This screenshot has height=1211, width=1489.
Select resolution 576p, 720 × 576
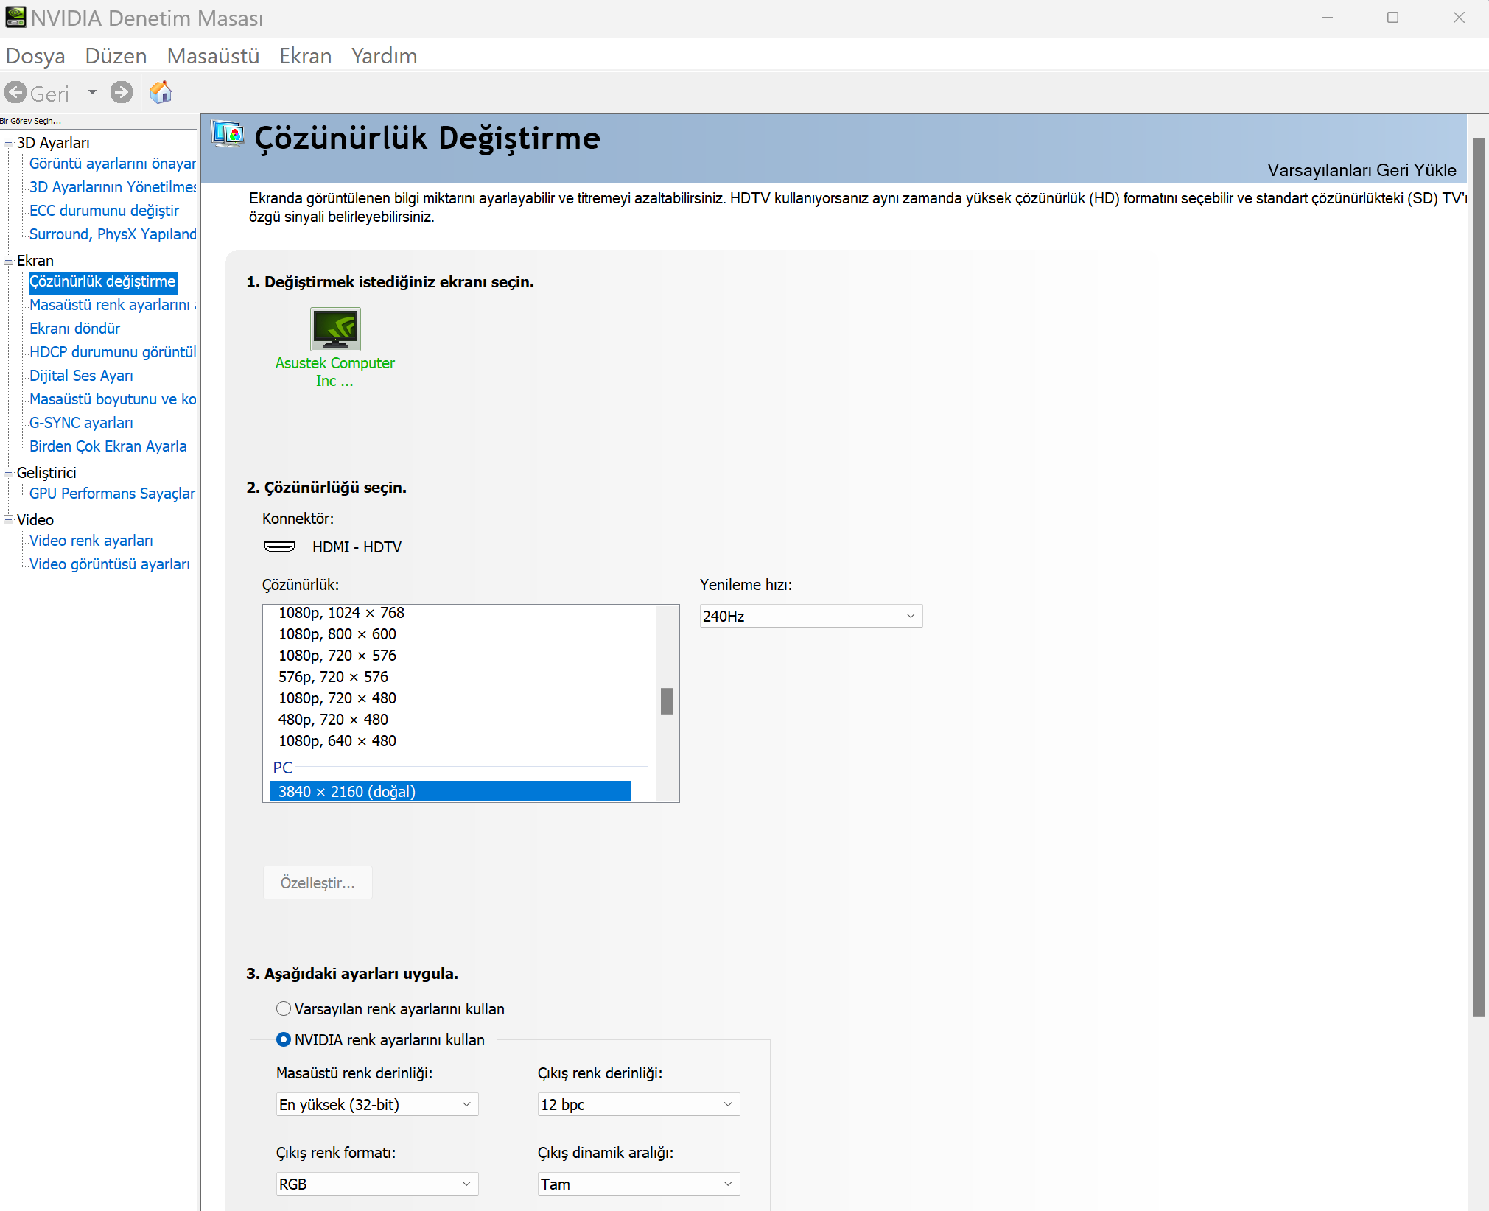333,677
